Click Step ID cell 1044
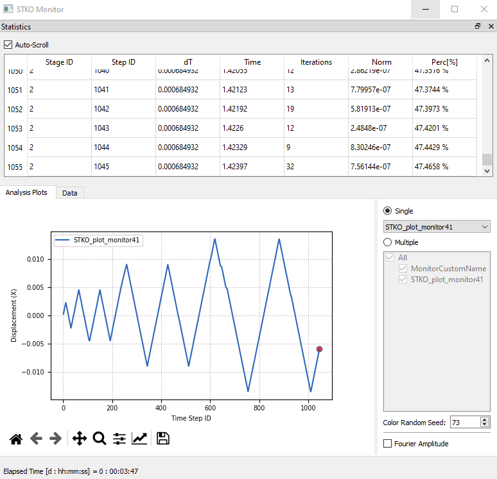497x479 pixels. click(x=123, y=147)
